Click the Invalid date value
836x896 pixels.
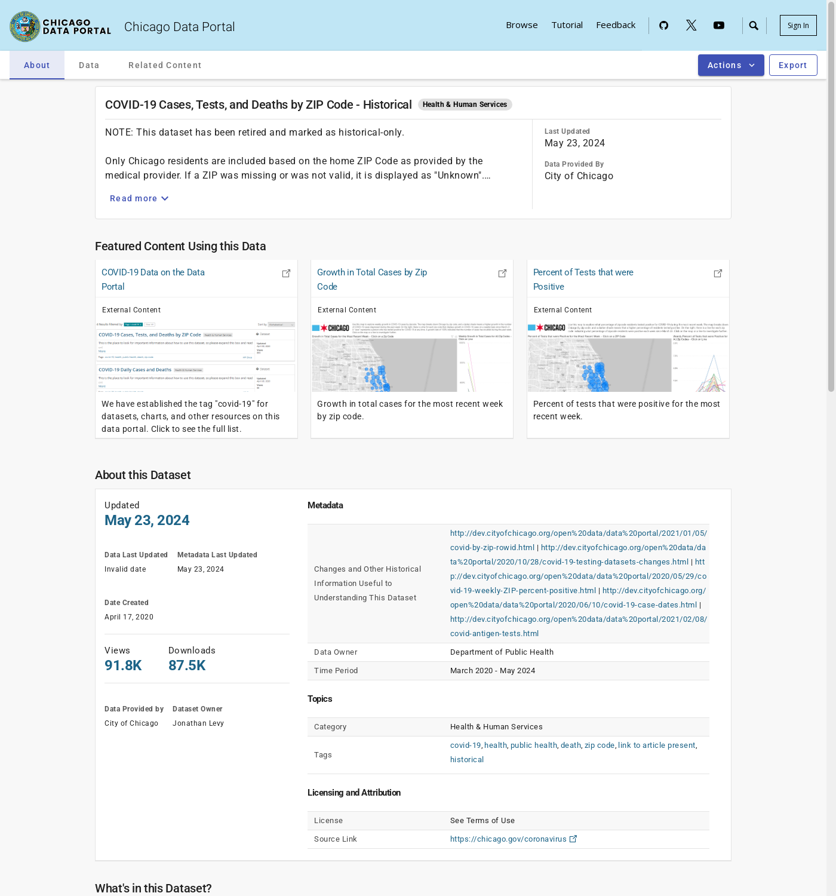[125, 569]
